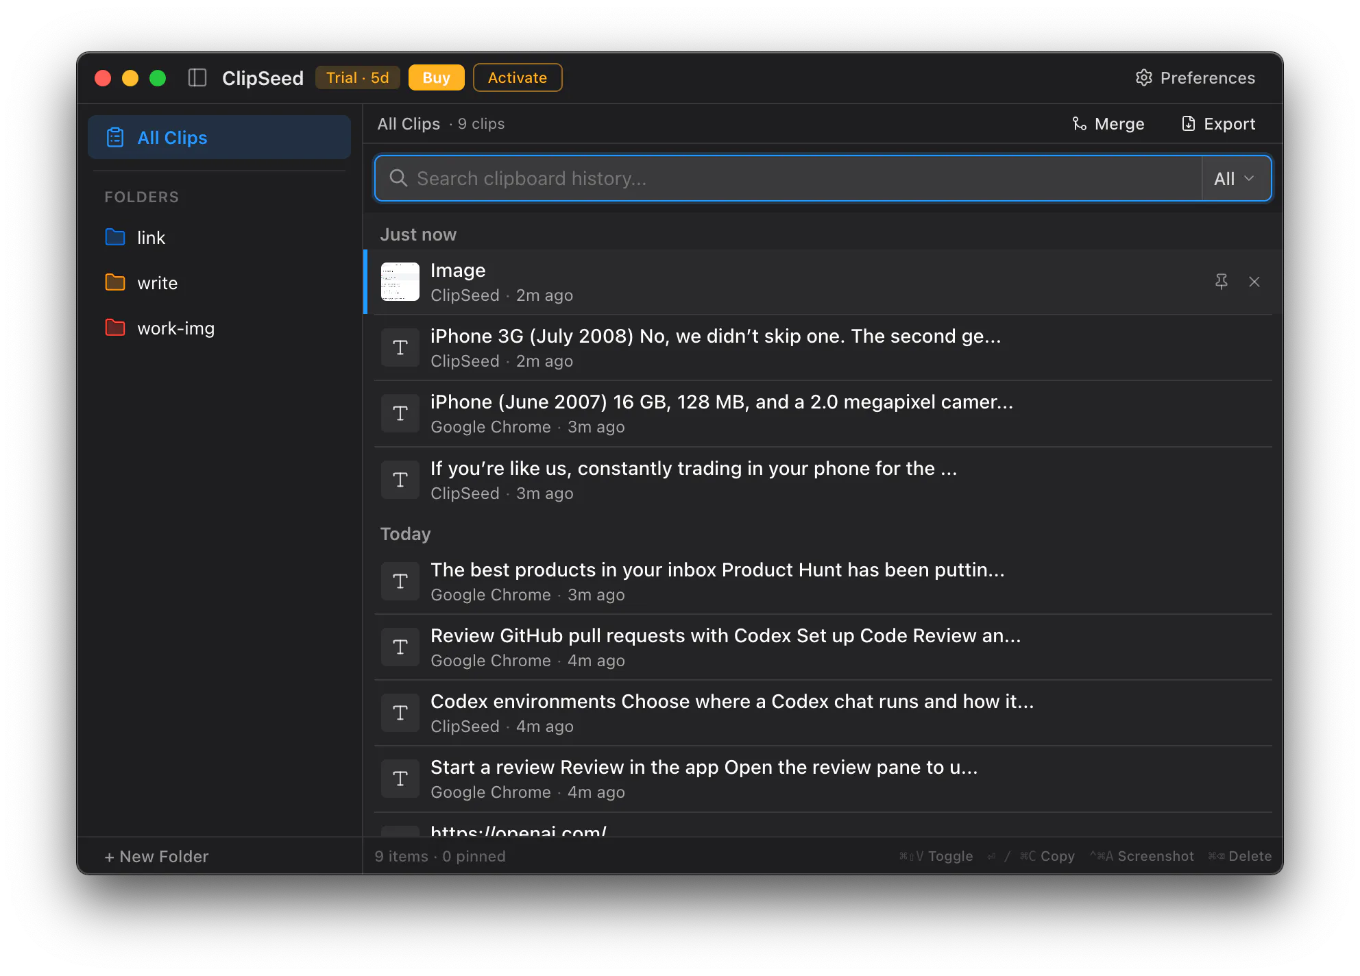Click the ClipSeed app title
The width and height of the screenshot is (1360, 976).
[263, 78]
